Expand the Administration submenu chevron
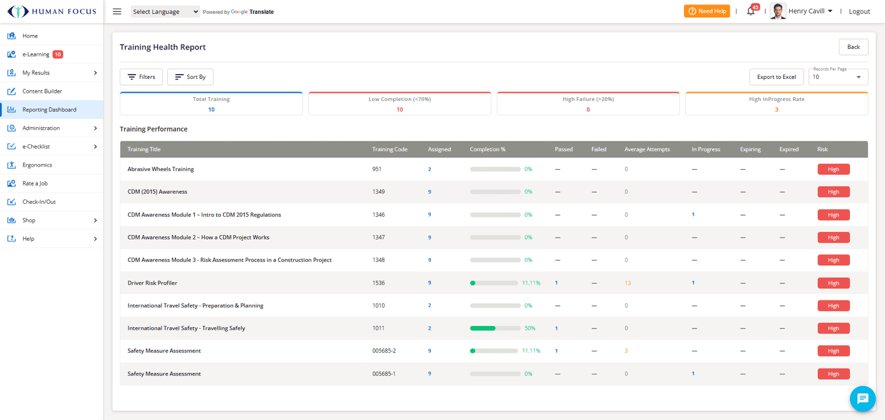 [95, 128]
